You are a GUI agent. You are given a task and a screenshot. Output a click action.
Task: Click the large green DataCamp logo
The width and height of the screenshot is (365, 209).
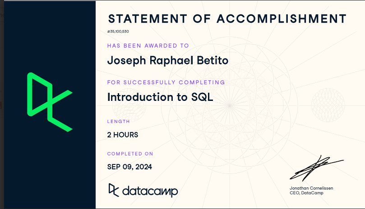coord(50,102)
